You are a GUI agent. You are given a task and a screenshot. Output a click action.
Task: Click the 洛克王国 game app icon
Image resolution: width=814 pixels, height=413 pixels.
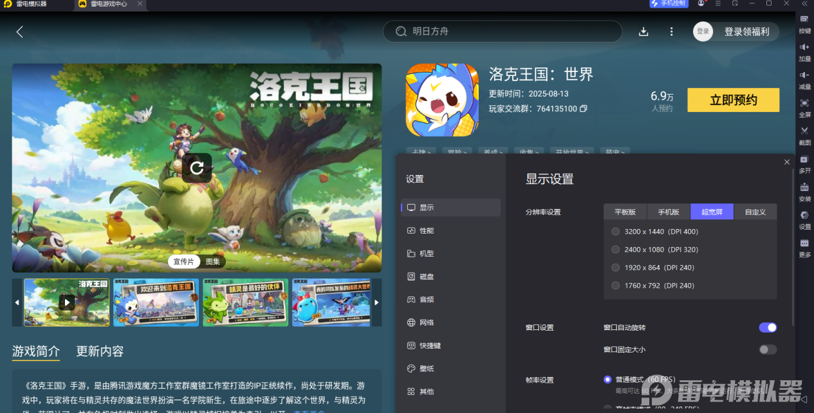(442, 100)
